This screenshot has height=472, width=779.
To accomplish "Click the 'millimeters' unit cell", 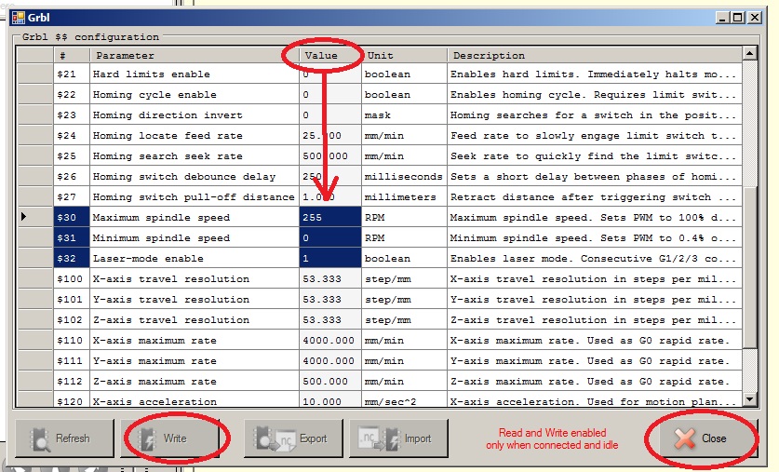I will click(405, 196).
